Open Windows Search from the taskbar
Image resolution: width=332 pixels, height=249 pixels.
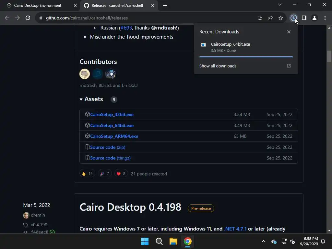(x=159, y=241)
